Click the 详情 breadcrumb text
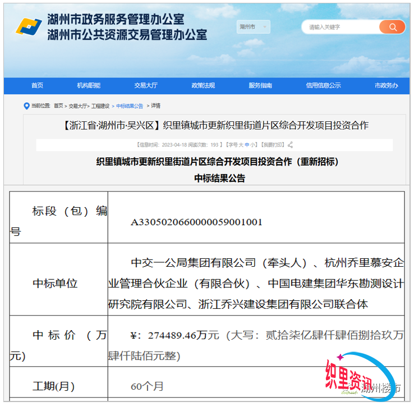The height and width of the screenshot is (406, 414). [155, 106]
